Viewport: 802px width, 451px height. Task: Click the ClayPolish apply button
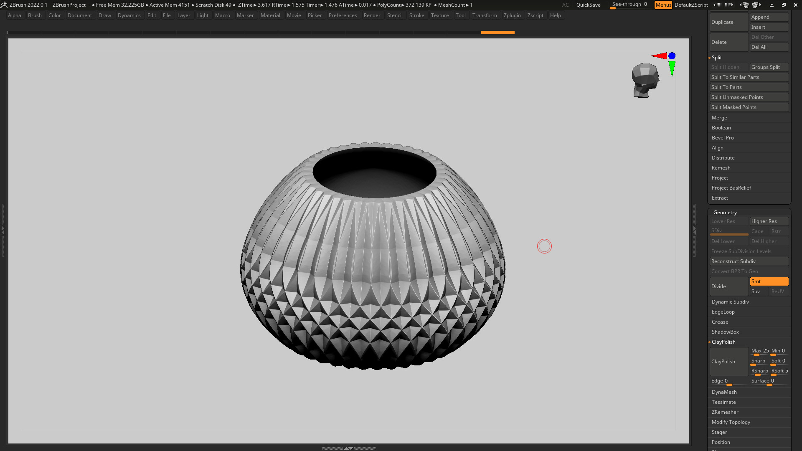[729, 362]
